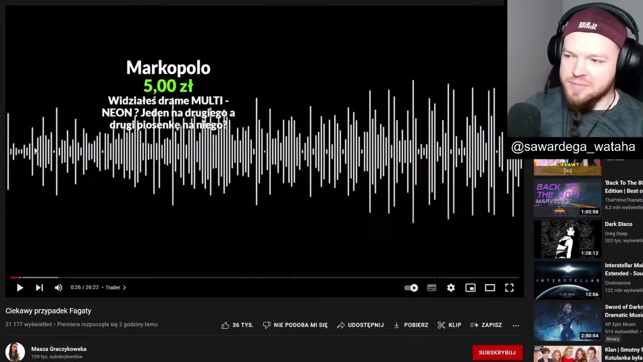Click the AP Epic Music channel name
The width and height of the screenshot is (643, 362).
click(x=620, y=324)
